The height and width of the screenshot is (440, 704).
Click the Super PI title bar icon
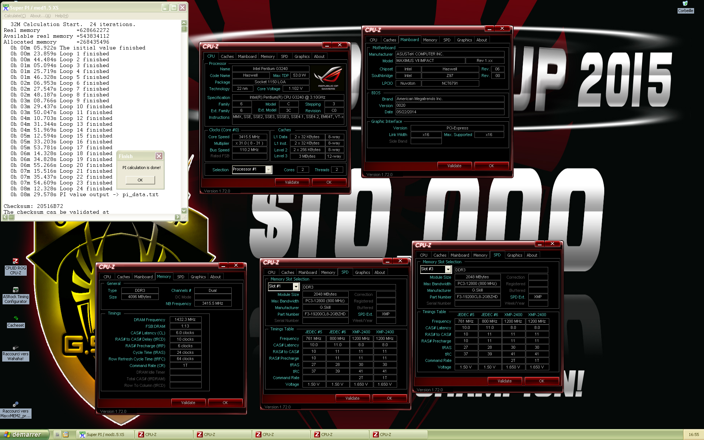click(x=6, y=7)
